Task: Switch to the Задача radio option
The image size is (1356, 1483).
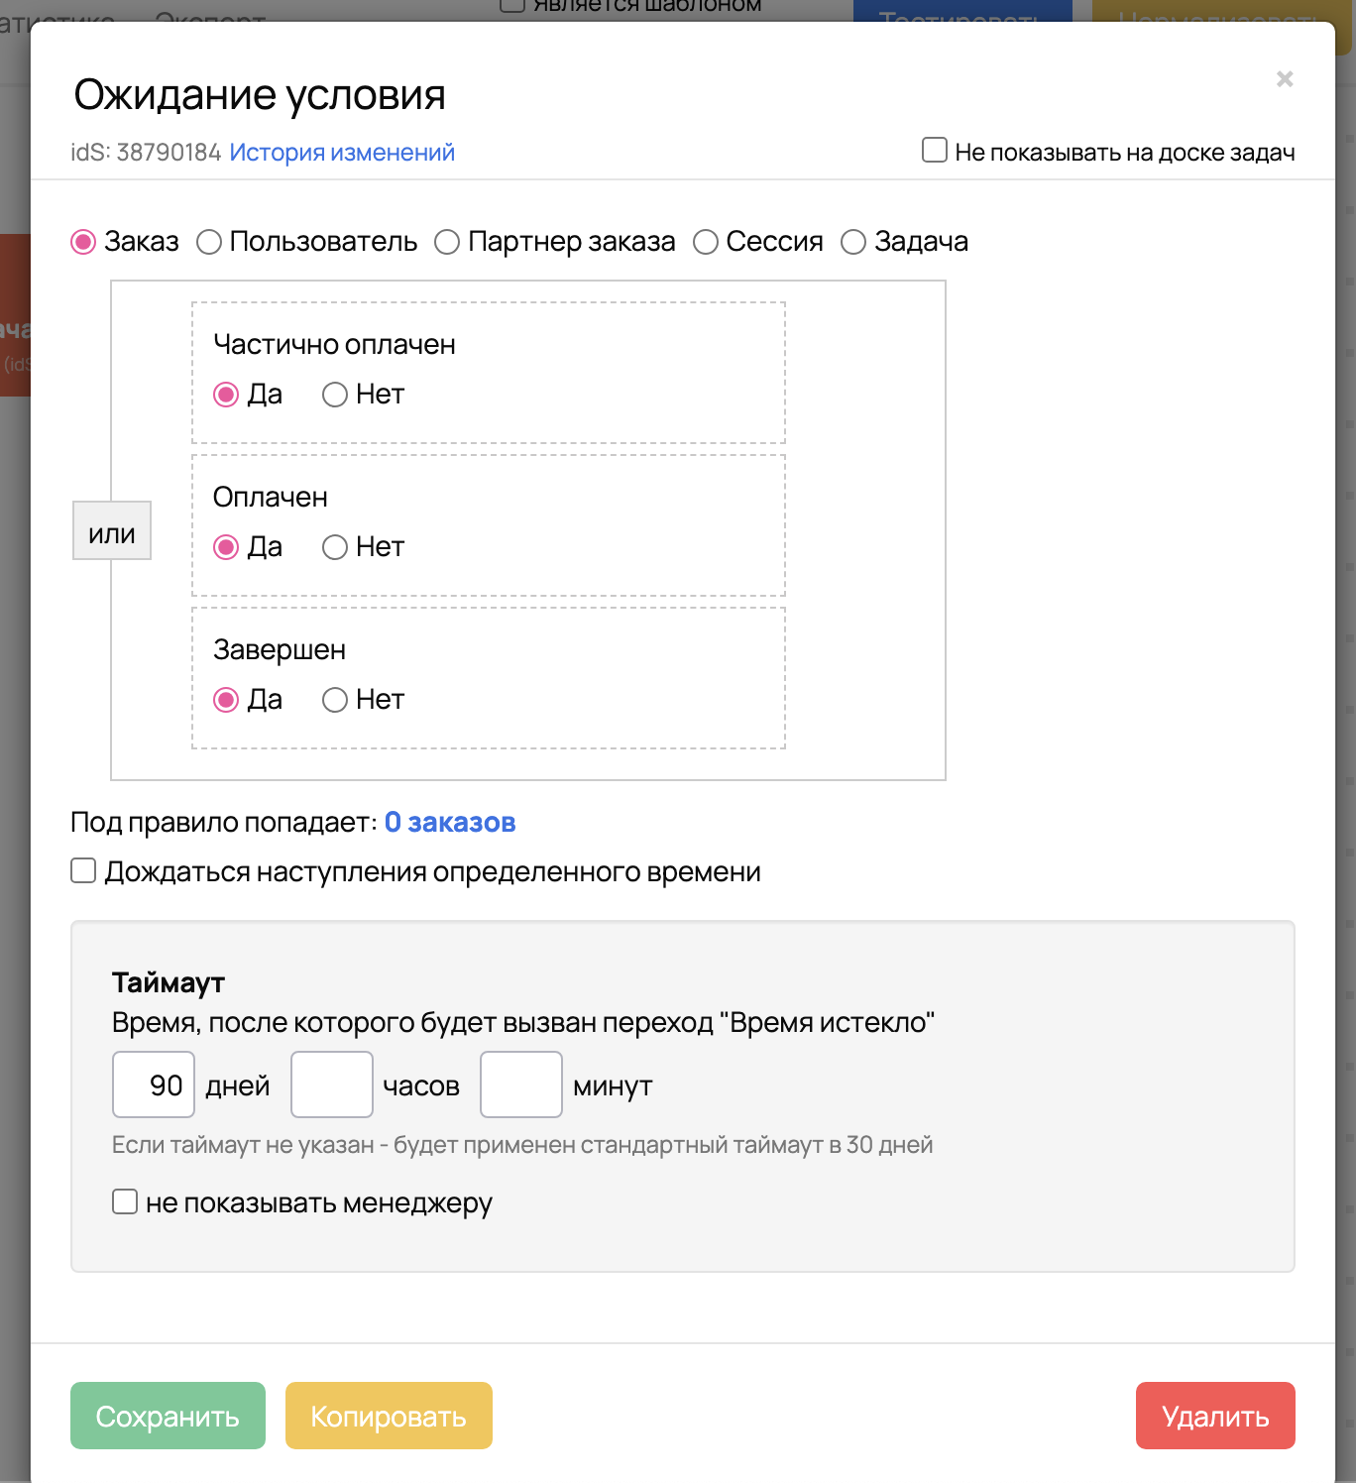Action: 853,242
